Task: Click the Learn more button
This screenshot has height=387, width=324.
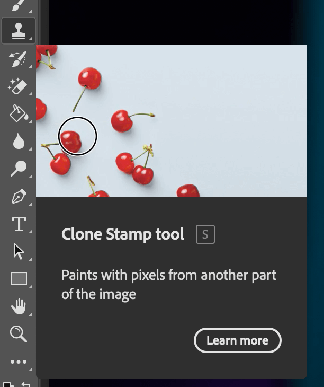Action: (x=238, y=340)
